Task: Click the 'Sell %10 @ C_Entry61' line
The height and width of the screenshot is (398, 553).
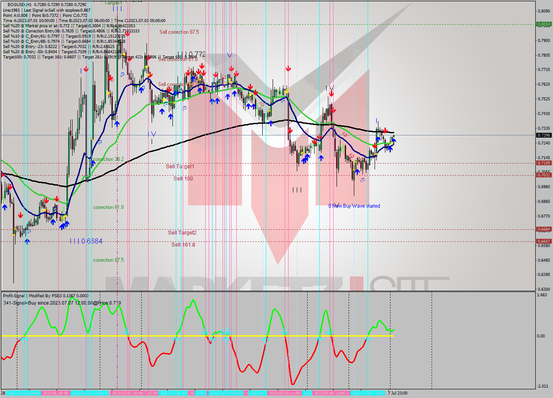Action: tap(64, 36)
